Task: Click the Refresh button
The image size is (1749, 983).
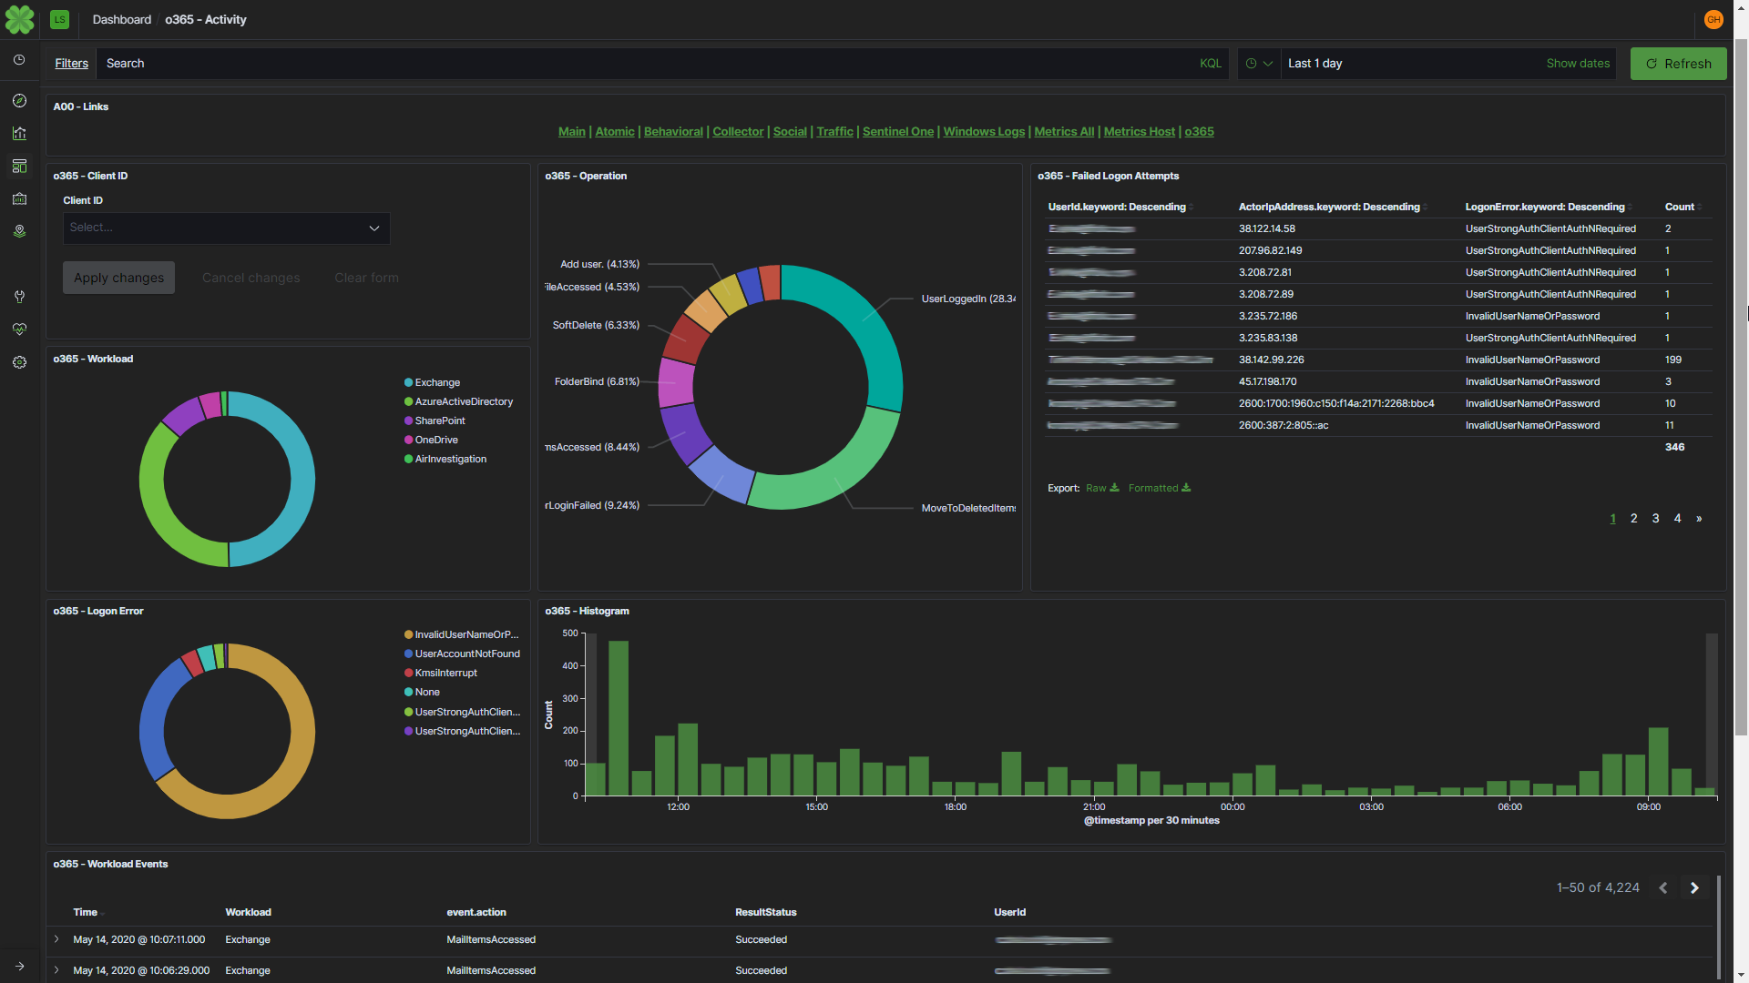Action: 1678,64
